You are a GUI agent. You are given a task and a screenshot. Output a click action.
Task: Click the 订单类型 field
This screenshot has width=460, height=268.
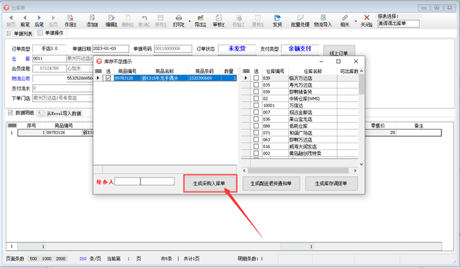pyautogui.click(x=49, y=49)
